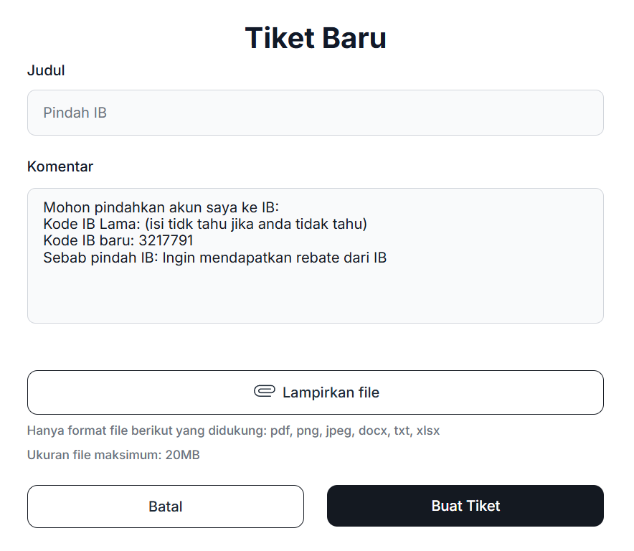Click the Tiket Baru heading
This screenshot has height=551, width=634.
(316, 38)
